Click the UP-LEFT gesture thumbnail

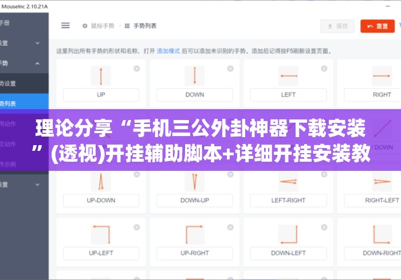[x=101, y=234]
